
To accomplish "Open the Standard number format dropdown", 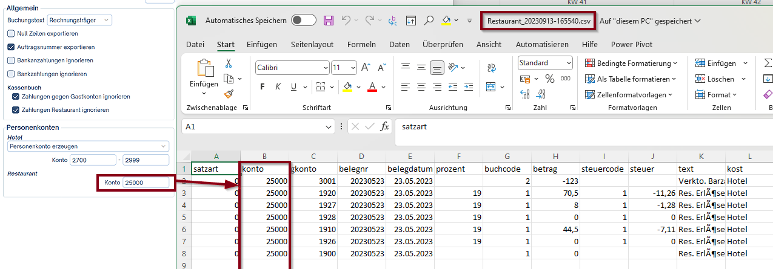I will click(x=569, y=63).
